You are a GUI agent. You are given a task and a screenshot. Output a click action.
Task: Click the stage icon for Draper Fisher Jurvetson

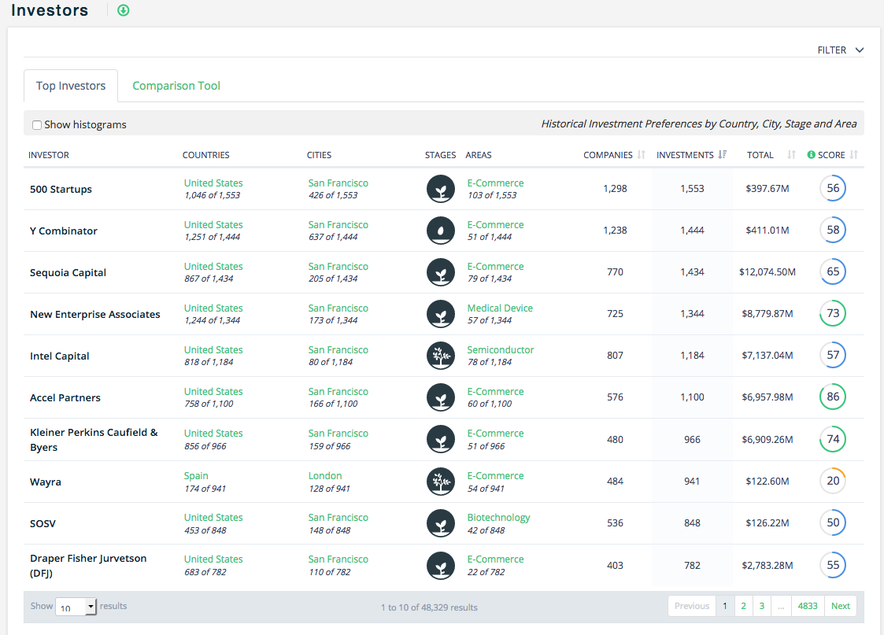click(441, 565)
